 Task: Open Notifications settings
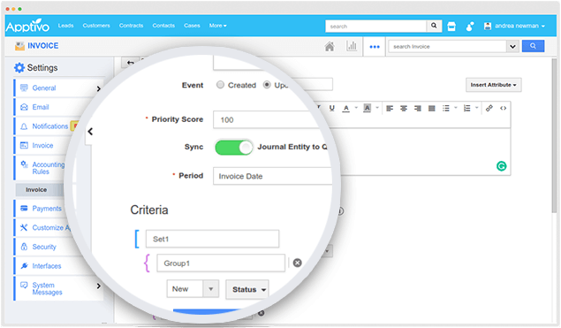tap(49, 126)
